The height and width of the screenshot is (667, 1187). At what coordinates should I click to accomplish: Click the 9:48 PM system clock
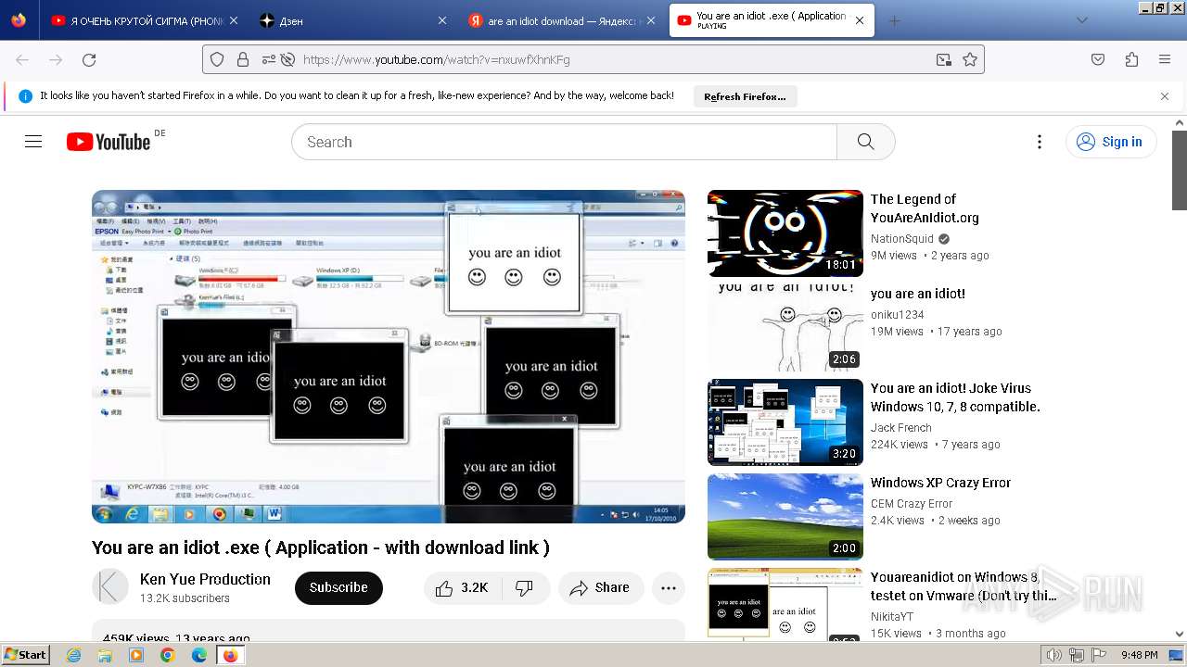[1139, 655]
